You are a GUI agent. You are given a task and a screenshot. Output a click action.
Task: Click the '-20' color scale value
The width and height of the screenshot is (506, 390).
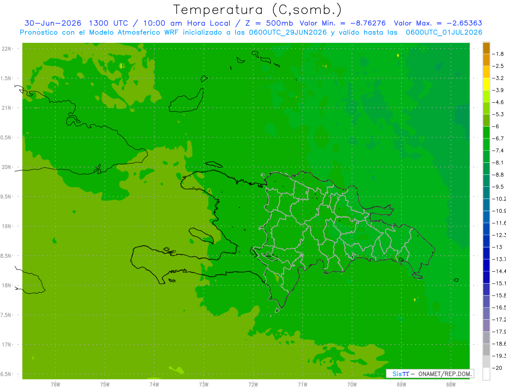tap(497, 368)
